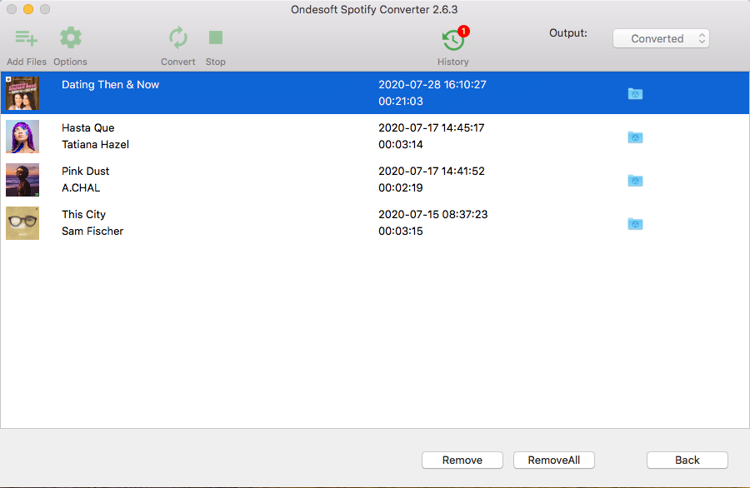
Task: Click the timestamp 2020-07-15 08:37:23
Action: (x=432, y=215)
